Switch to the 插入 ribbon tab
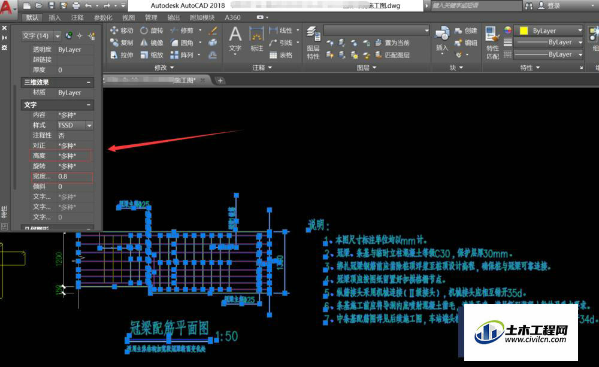Screen dimensions: 599x367 (55, 17)
